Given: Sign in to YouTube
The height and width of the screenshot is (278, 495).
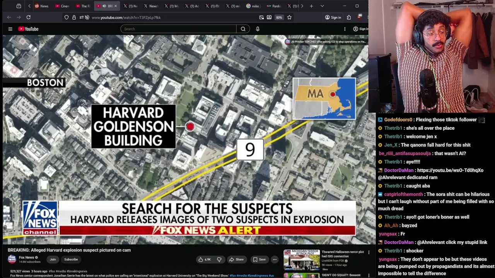Looking at the screenshot, I should click(360, 29).
